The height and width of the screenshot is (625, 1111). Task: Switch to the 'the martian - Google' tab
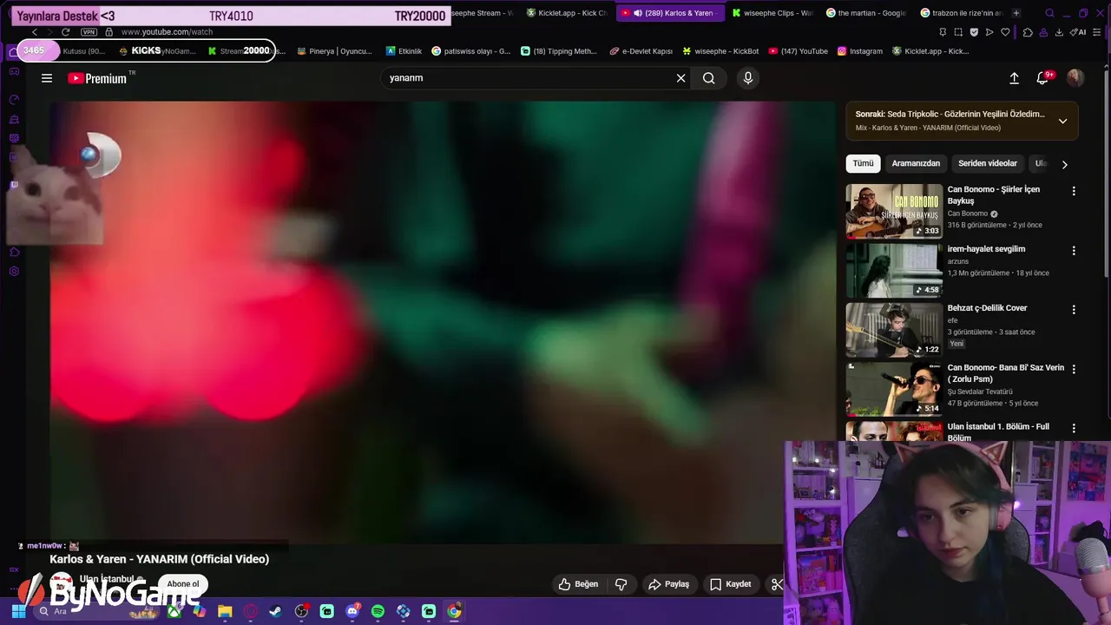click(x=865, y=13)
